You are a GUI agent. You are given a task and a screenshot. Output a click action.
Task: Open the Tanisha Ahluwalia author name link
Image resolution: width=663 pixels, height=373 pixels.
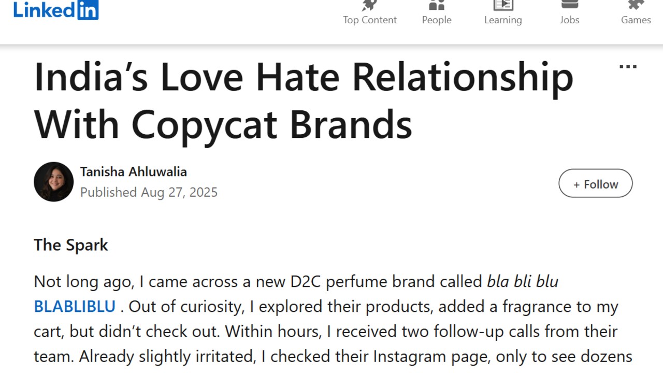(x=133, y=172)
